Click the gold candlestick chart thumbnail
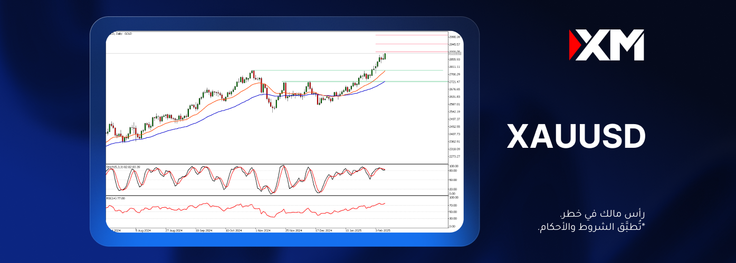The image size is (736, 263). (284, 131)
